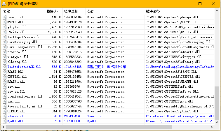Sort by the 模块基址 column header
The image size is (221, 131).
point(74,11)
